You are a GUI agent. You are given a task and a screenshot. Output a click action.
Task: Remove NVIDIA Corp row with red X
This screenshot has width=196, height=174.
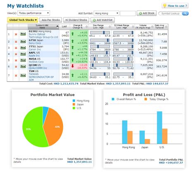click(x=16, y=60)
